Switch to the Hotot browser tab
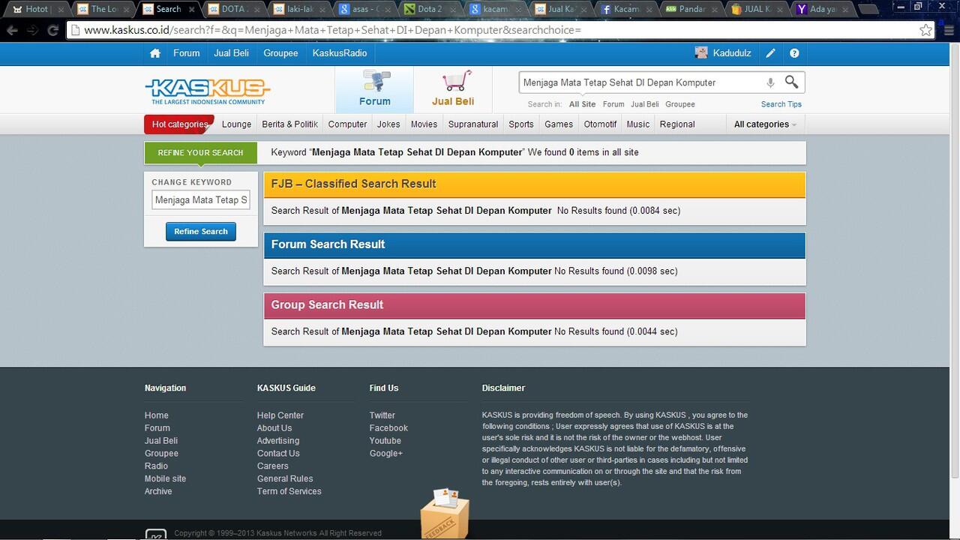 click(35, 9)
